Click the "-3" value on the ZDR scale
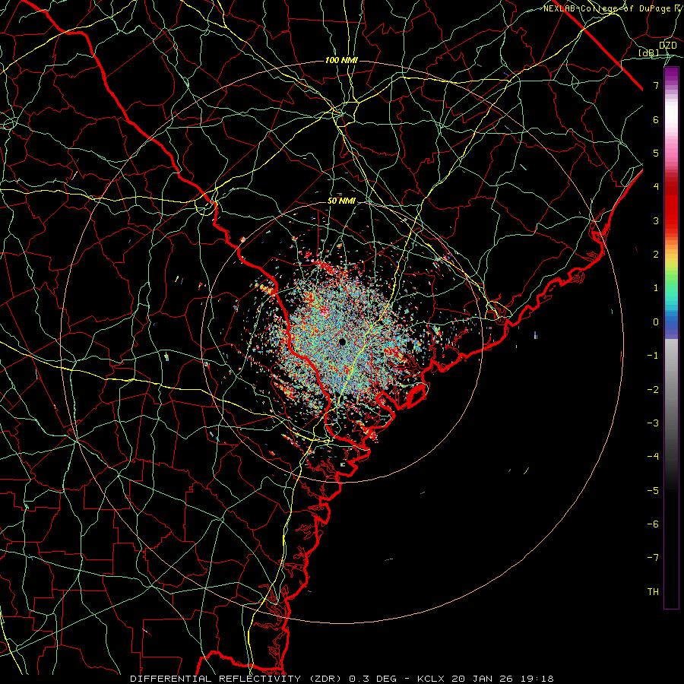 point(653,423)
